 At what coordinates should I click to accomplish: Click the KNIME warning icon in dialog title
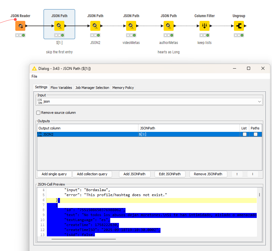[x=34, y=68]
